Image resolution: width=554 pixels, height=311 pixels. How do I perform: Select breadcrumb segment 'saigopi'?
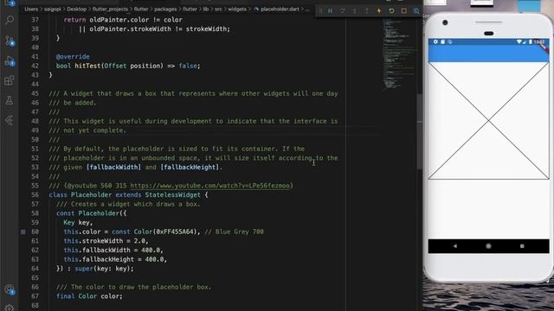(53, 10)
